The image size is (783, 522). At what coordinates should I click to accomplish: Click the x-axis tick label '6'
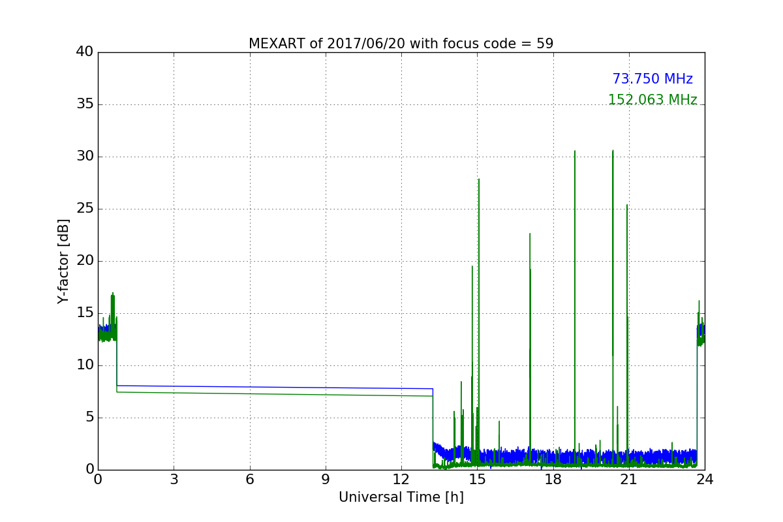tap(250, 480)
